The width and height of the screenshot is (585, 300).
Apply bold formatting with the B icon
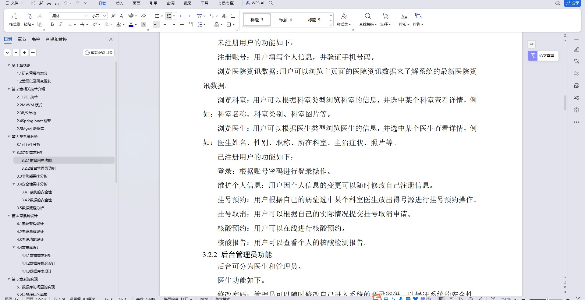52,25
